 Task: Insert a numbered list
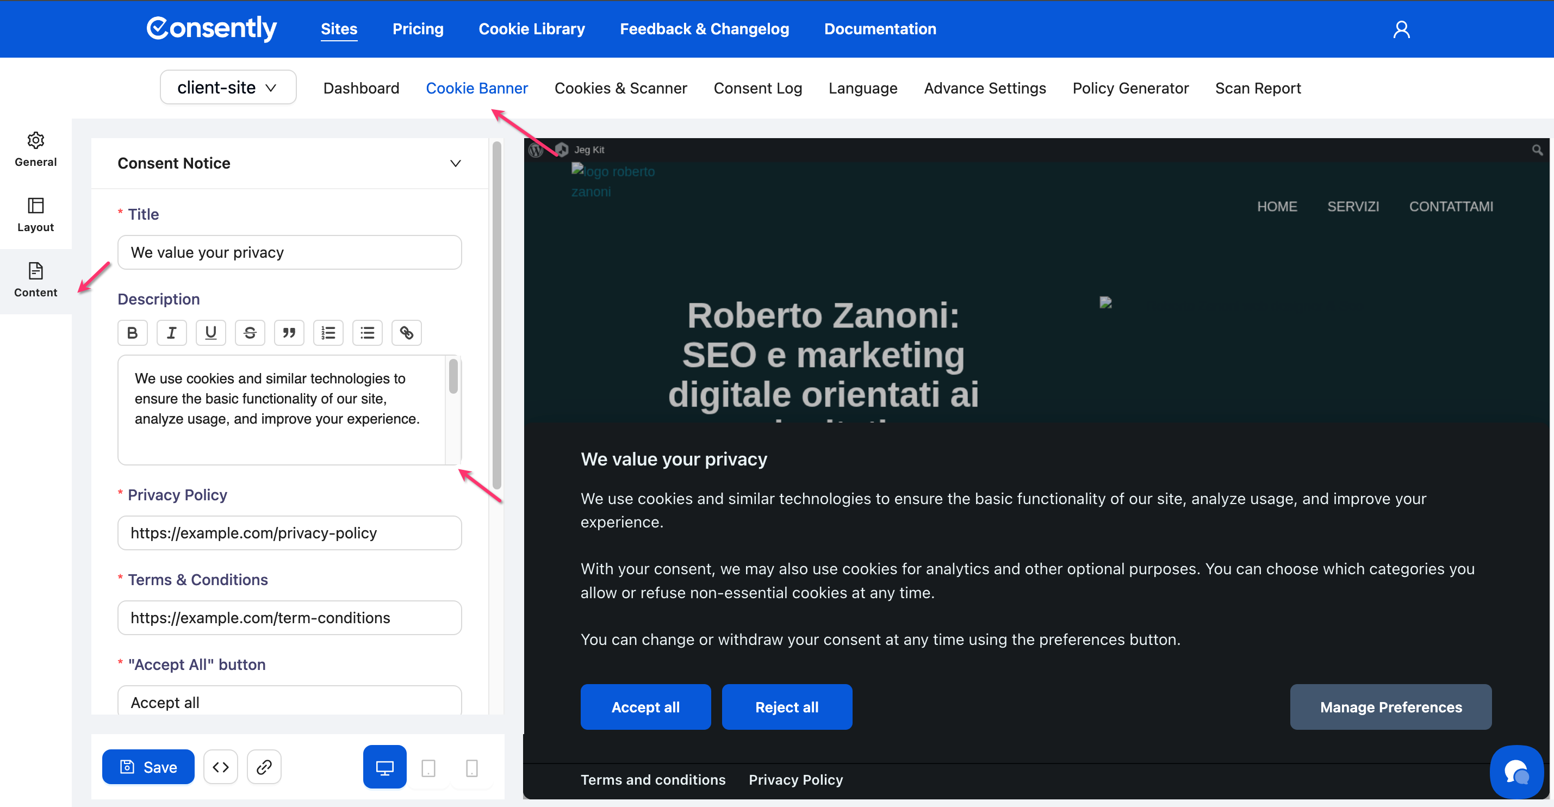coord(328,333)
